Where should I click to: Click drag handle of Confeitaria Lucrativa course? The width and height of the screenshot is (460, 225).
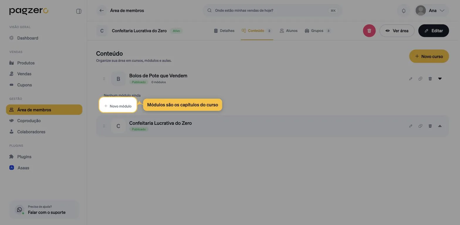click(104, 126)
